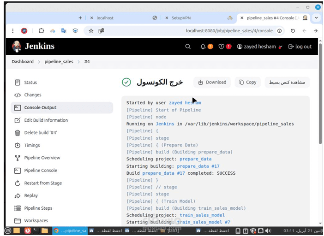Select the pipeline_sa Chrome taskbar entry
Viewport: 324px width, 236px height.
coord(70,230)
